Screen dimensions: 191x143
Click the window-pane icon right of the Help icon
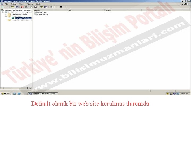tap(46, 7)
